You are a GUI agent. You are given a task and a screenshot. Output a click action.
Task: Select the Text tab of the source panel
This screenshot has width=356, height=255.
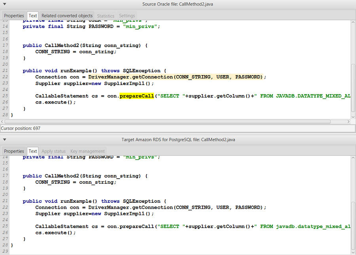point(32,15)
